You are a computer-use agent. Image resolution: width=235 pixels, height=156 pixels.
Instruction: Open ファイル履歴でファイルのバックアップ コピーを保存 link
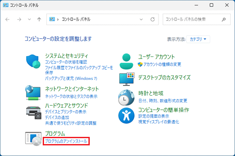tap(79, 70)
